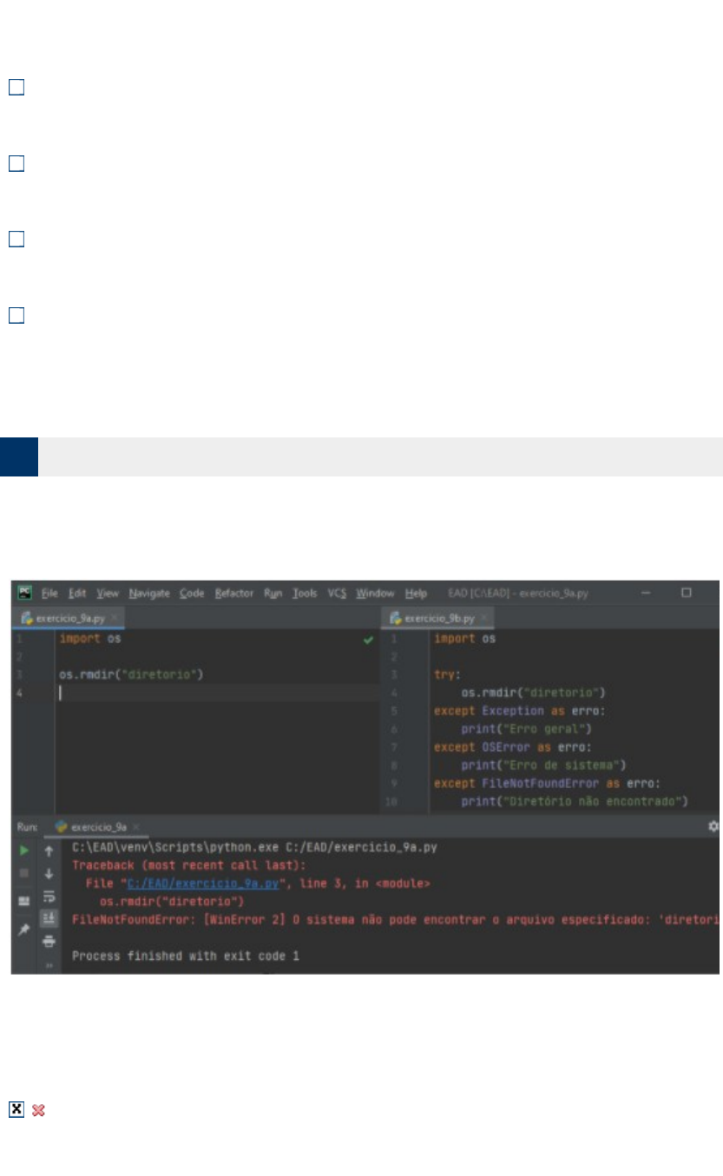Open the Edit menu

(77, 594)
